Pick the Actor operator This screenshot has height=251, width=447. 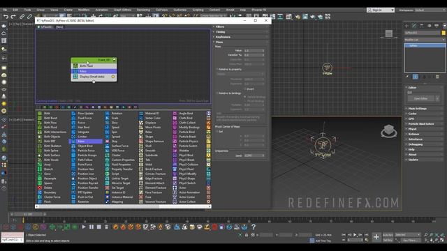[182, 188]
